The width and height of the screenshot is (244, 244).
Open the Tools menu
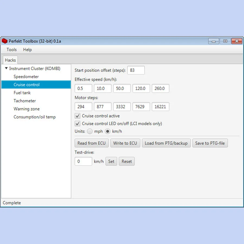pyautogui.click(x=11, y=50)
